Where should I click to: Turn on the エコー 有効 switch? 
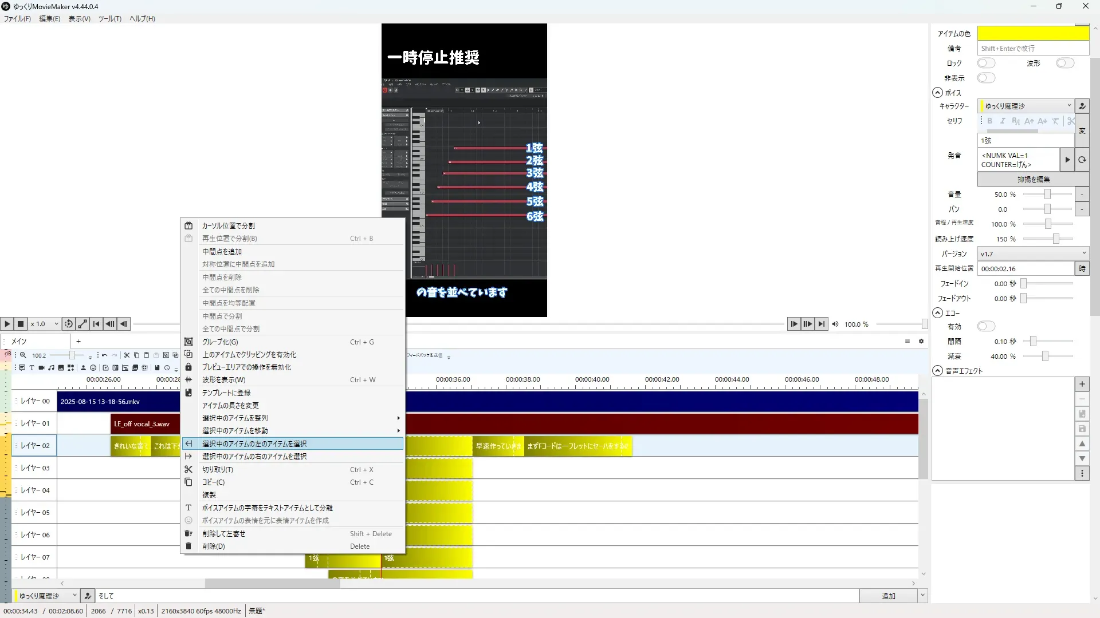986,326
